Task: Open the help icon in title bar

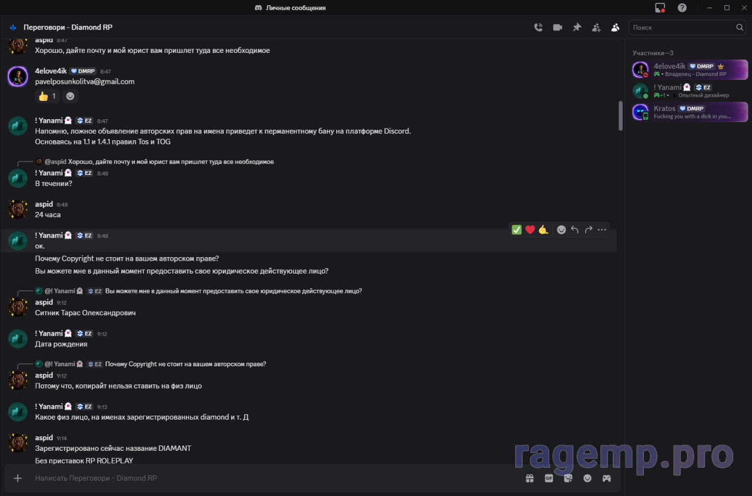Action: tap(682, 8)
